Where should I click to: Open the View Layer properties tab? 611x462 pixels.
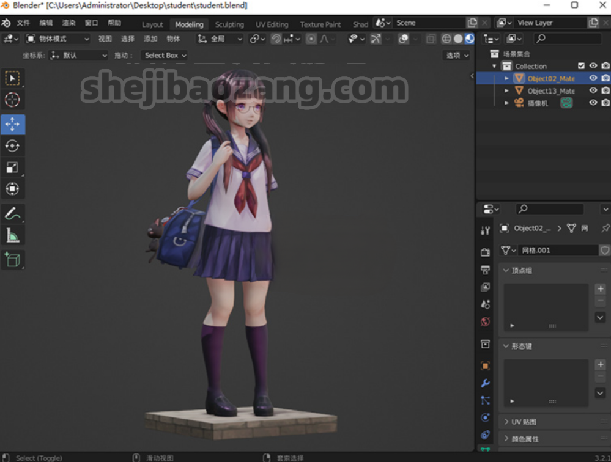tap(485, 287)
